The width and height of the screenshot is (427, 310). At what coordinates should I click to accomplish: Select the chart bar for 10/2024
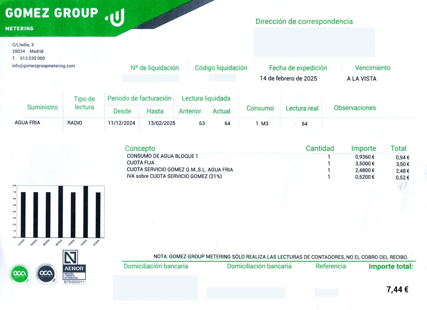[73, 215]
